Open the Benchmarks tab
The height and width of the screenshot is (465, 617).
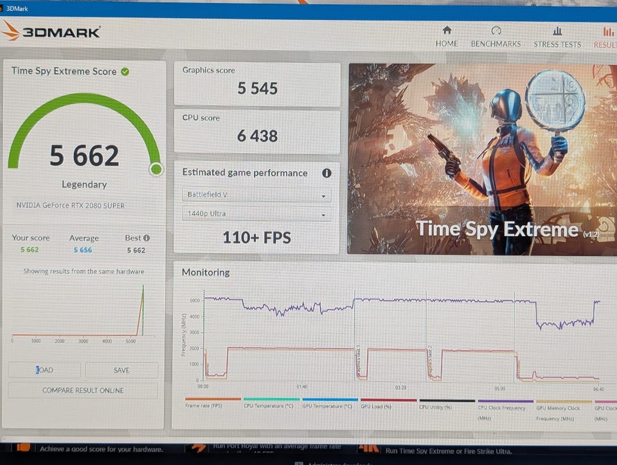click(x=496, y=37)
